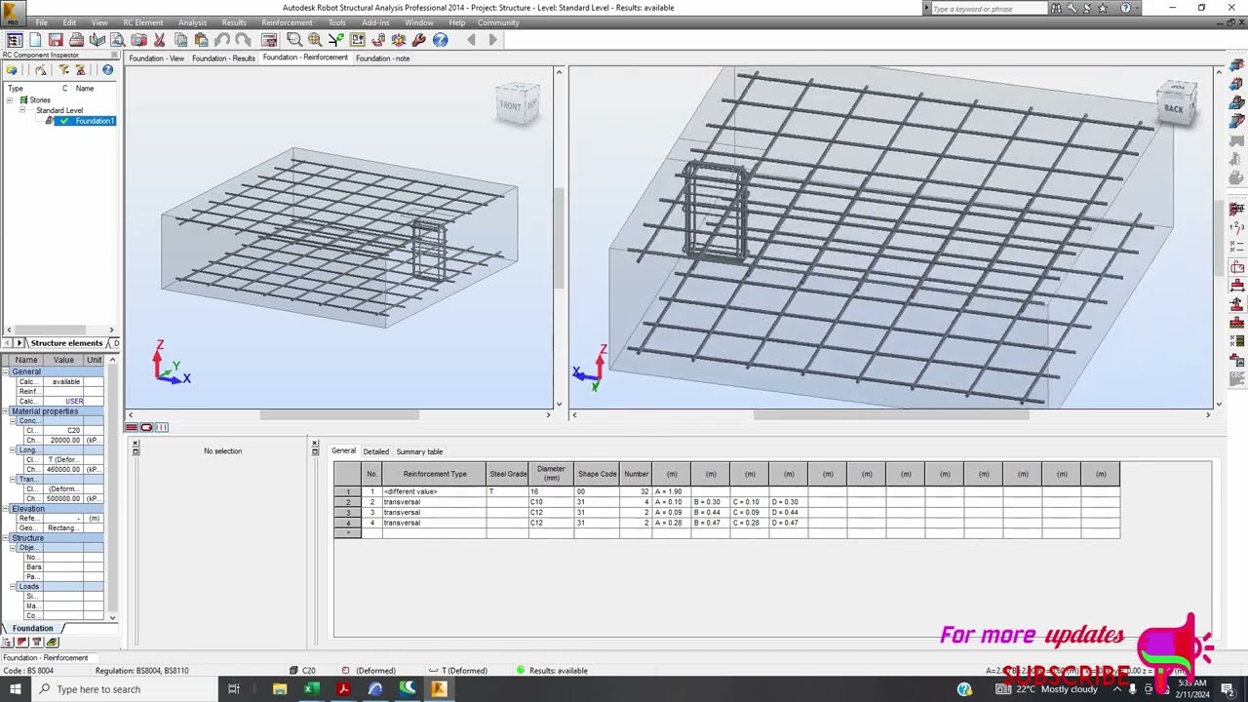
Task: Open the wrench preferences tool icon
Action: (419, 40)
